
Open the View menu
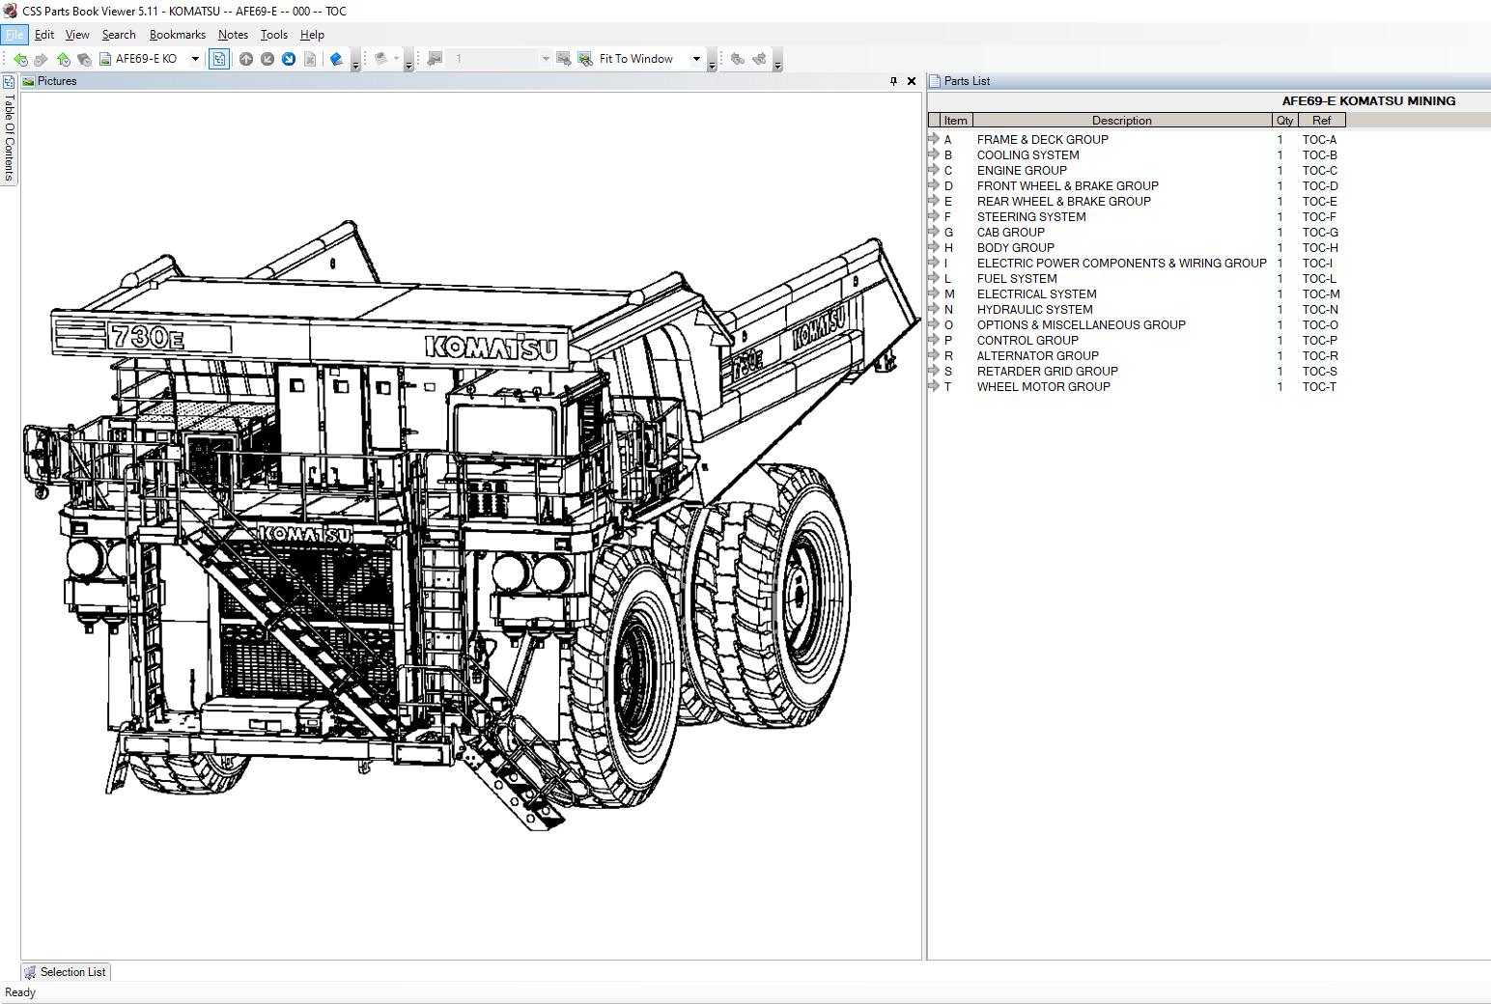coord(77,35)
